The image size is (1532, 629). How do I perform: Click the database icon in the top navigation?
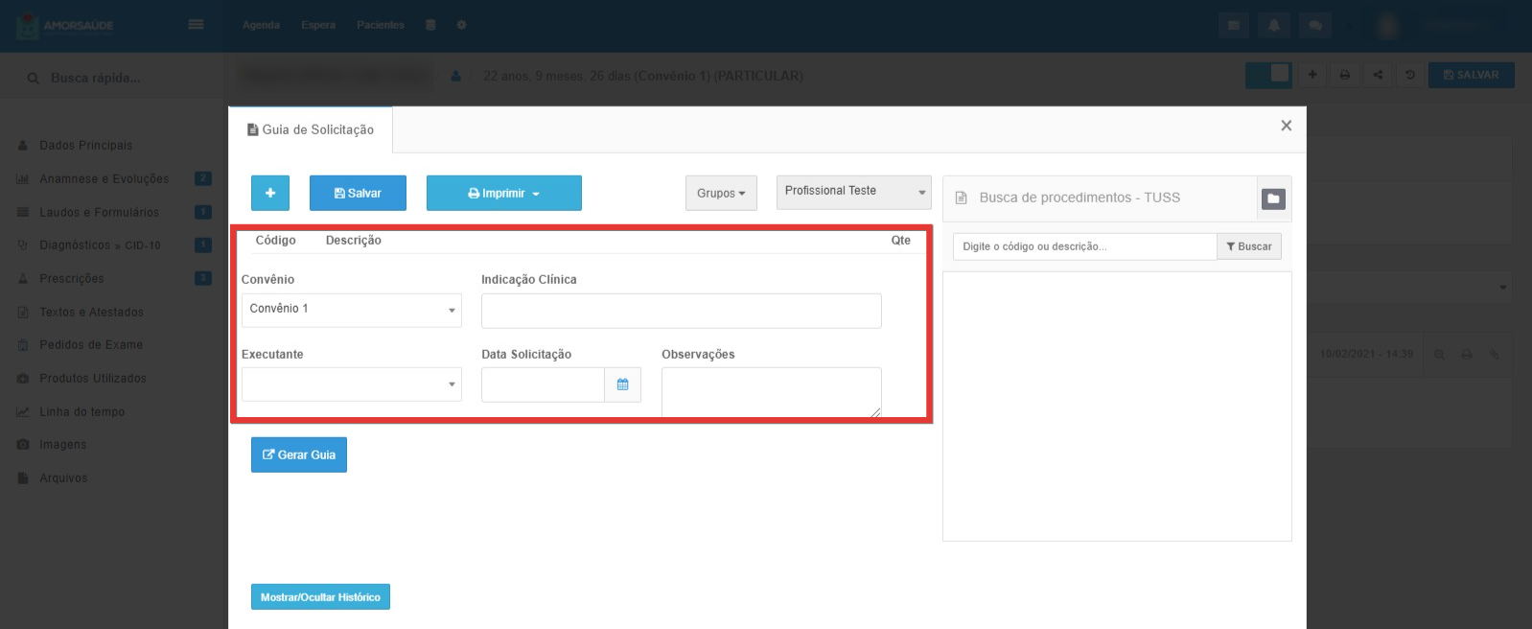click(430, 25)
